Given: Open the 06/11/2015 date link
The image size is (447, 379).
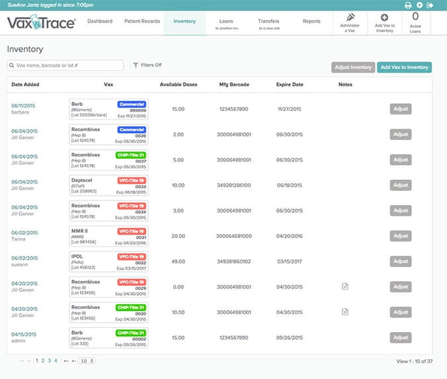Looking at the screenshot, I should pos(23,106).
